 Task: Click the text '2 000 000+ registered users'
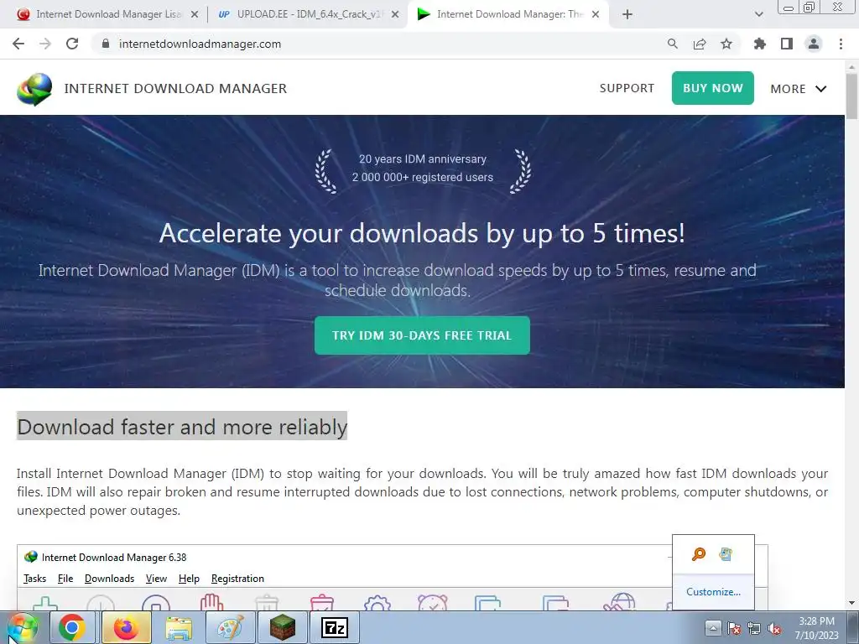[x=423, y=178]
